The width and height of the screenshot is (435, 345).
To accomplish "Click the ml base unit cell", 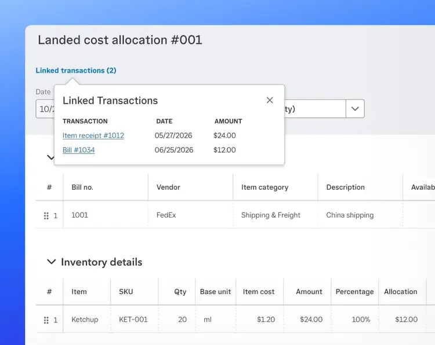I will (216, 320).
